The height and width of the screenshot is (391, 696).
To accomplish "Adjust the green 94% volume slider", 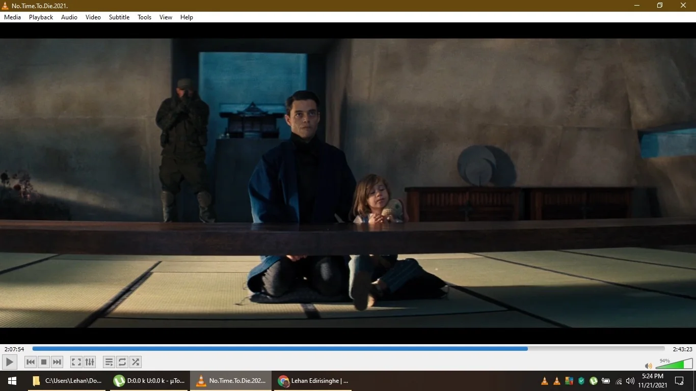I will pyautogui.click(x=674, y=364).
